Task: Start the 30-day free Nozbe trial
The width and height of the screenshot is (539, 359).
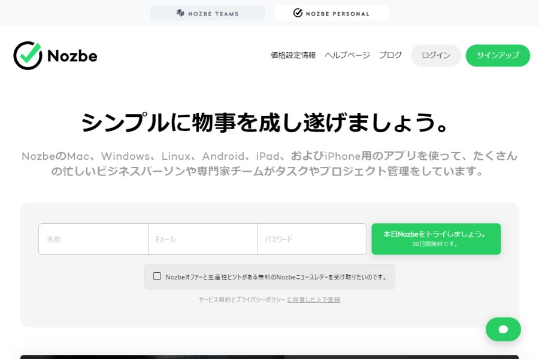Action: (x=436, y=238)
